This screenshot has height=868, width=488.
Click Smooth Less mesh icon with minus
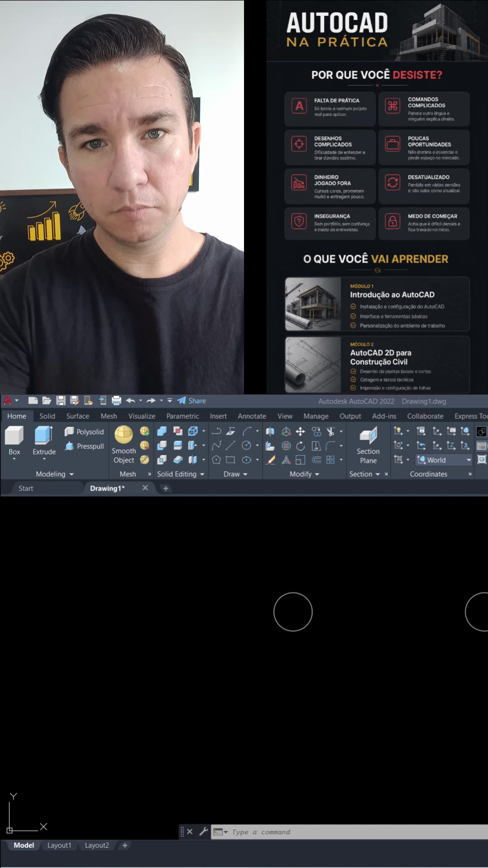tap(145, 445)
